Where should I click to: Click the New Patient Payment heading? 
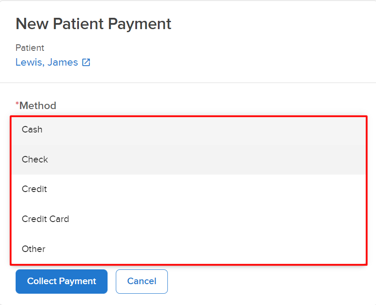93,24
